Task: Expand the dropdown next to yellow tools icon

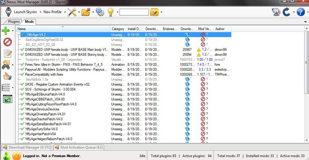Action: [162, 12]
